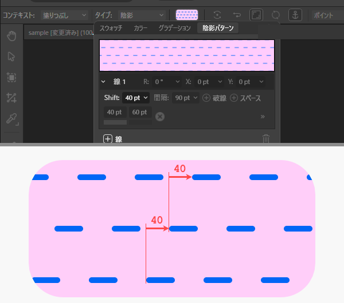Click the add スペース plus button

(234, 98)
